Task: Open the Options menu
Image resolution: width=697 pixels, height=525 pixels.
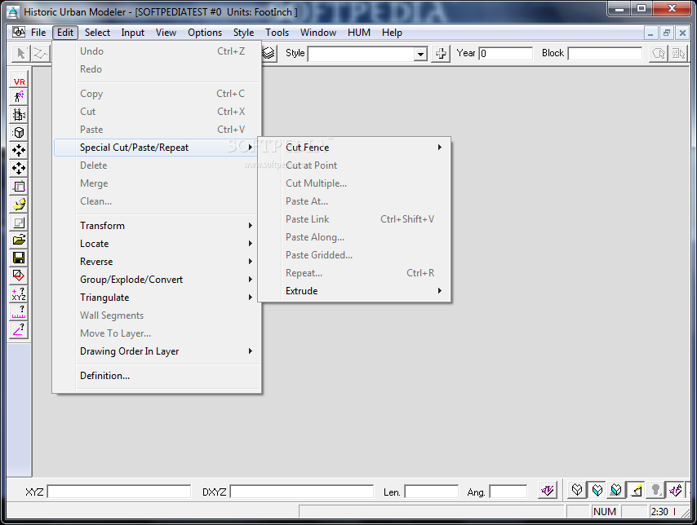Action: click(x=205, y=33)
